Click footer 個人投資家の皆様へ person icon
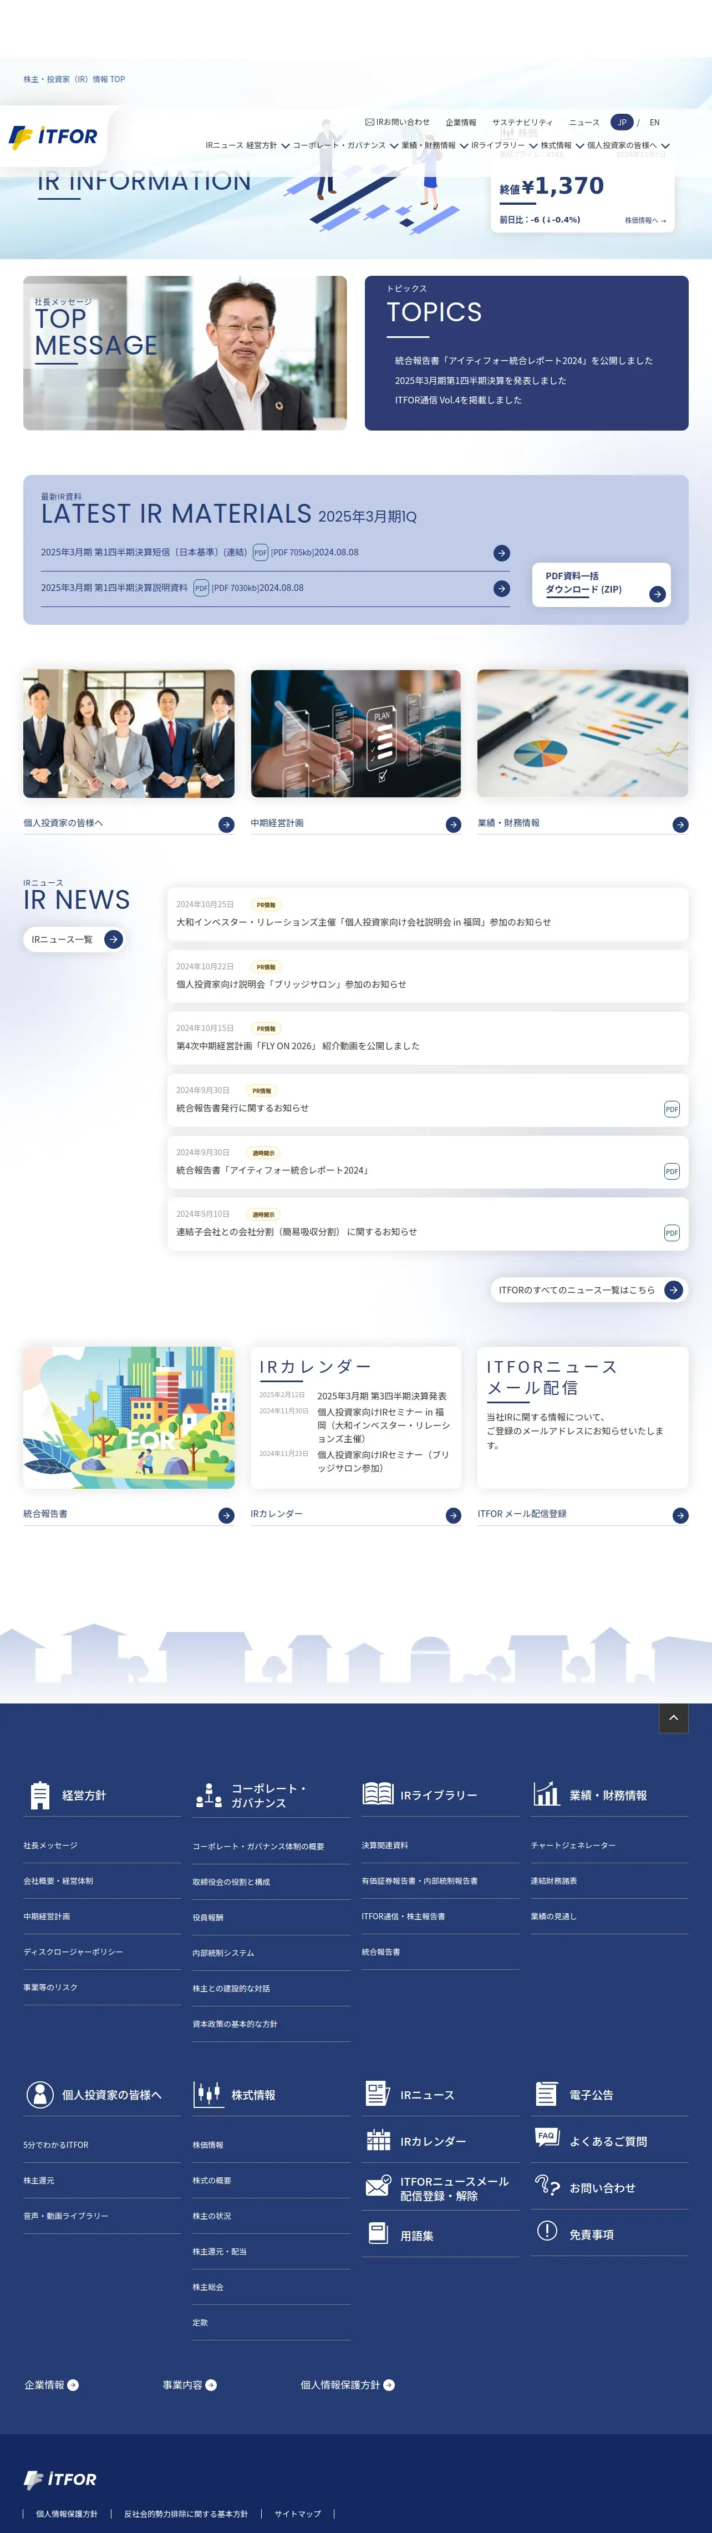The height and width of the screenshot is (2533, 712). [40, 2095]
